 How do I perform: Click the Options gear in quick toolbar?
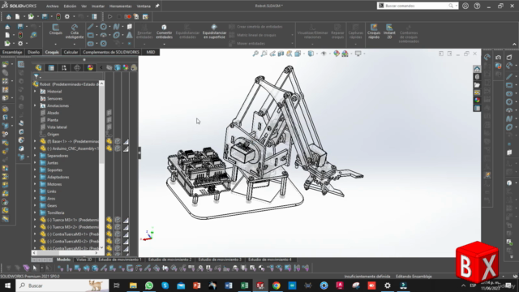67,16
